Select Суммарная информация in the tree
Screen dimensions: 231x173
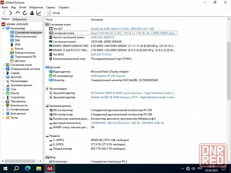click(26, 32)
